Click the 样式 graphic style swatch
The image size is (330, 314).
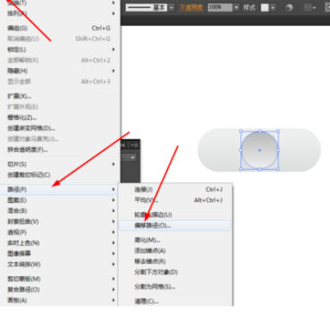[x=265, y=8]
